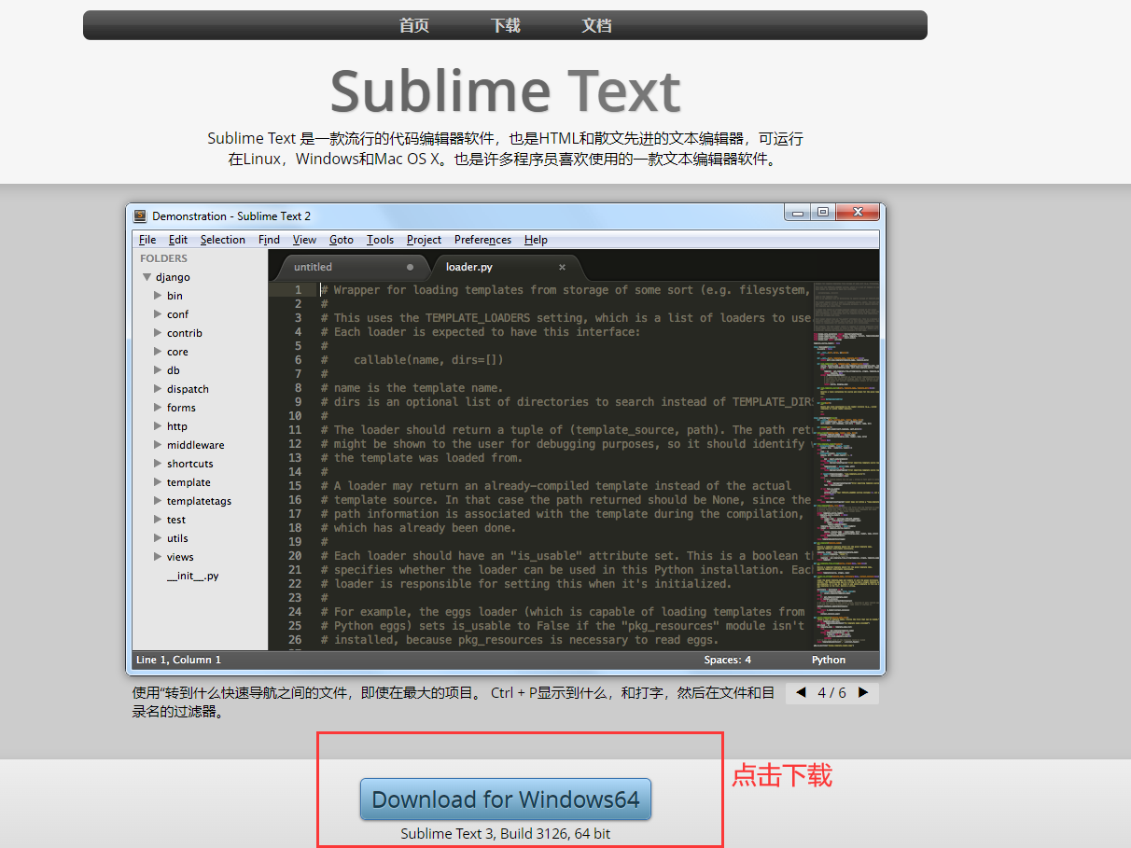Advance to the next slide with right arrow
Viewport: 1131px width, 848px height.
pos(863,693)
